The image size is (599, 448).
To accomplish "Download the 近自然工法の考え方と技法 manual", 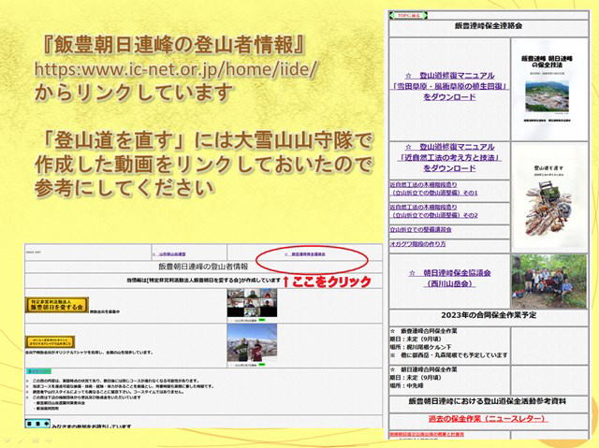I will tap(447, 159).
